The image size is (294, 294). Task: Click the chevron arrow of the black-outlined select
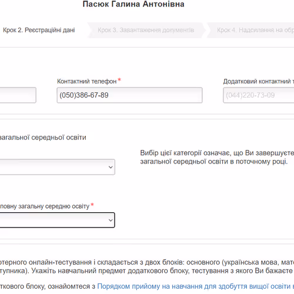111,220
